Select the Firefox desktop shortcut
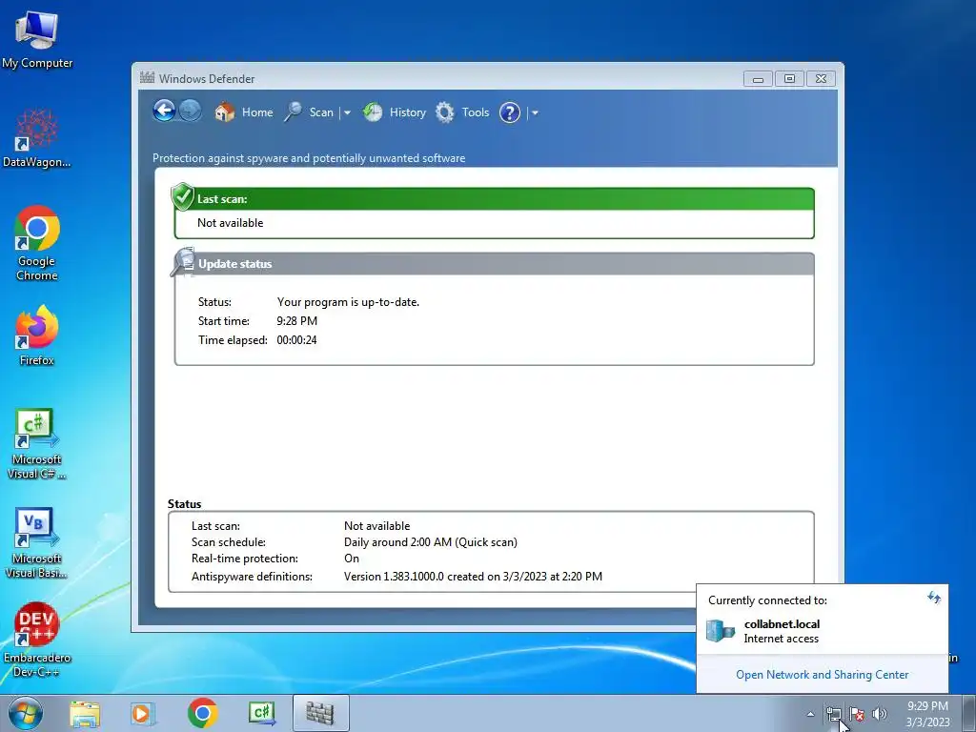The width and height of the screenshot is (976, 732). 37,335
